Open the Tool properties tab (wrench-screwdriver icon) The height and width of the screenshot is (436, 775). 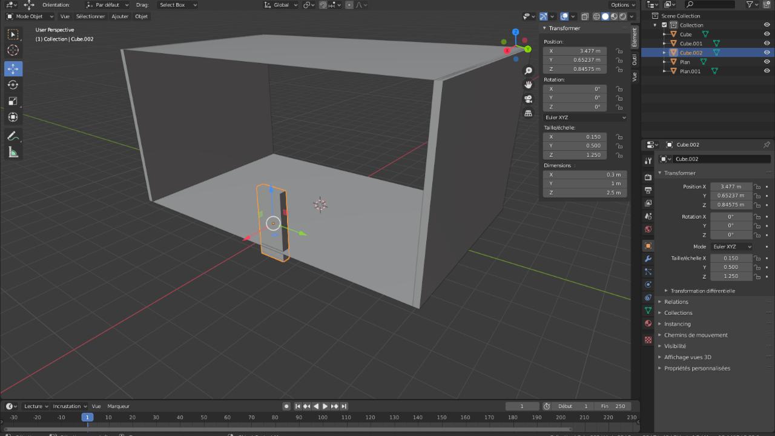click(648, 160)
